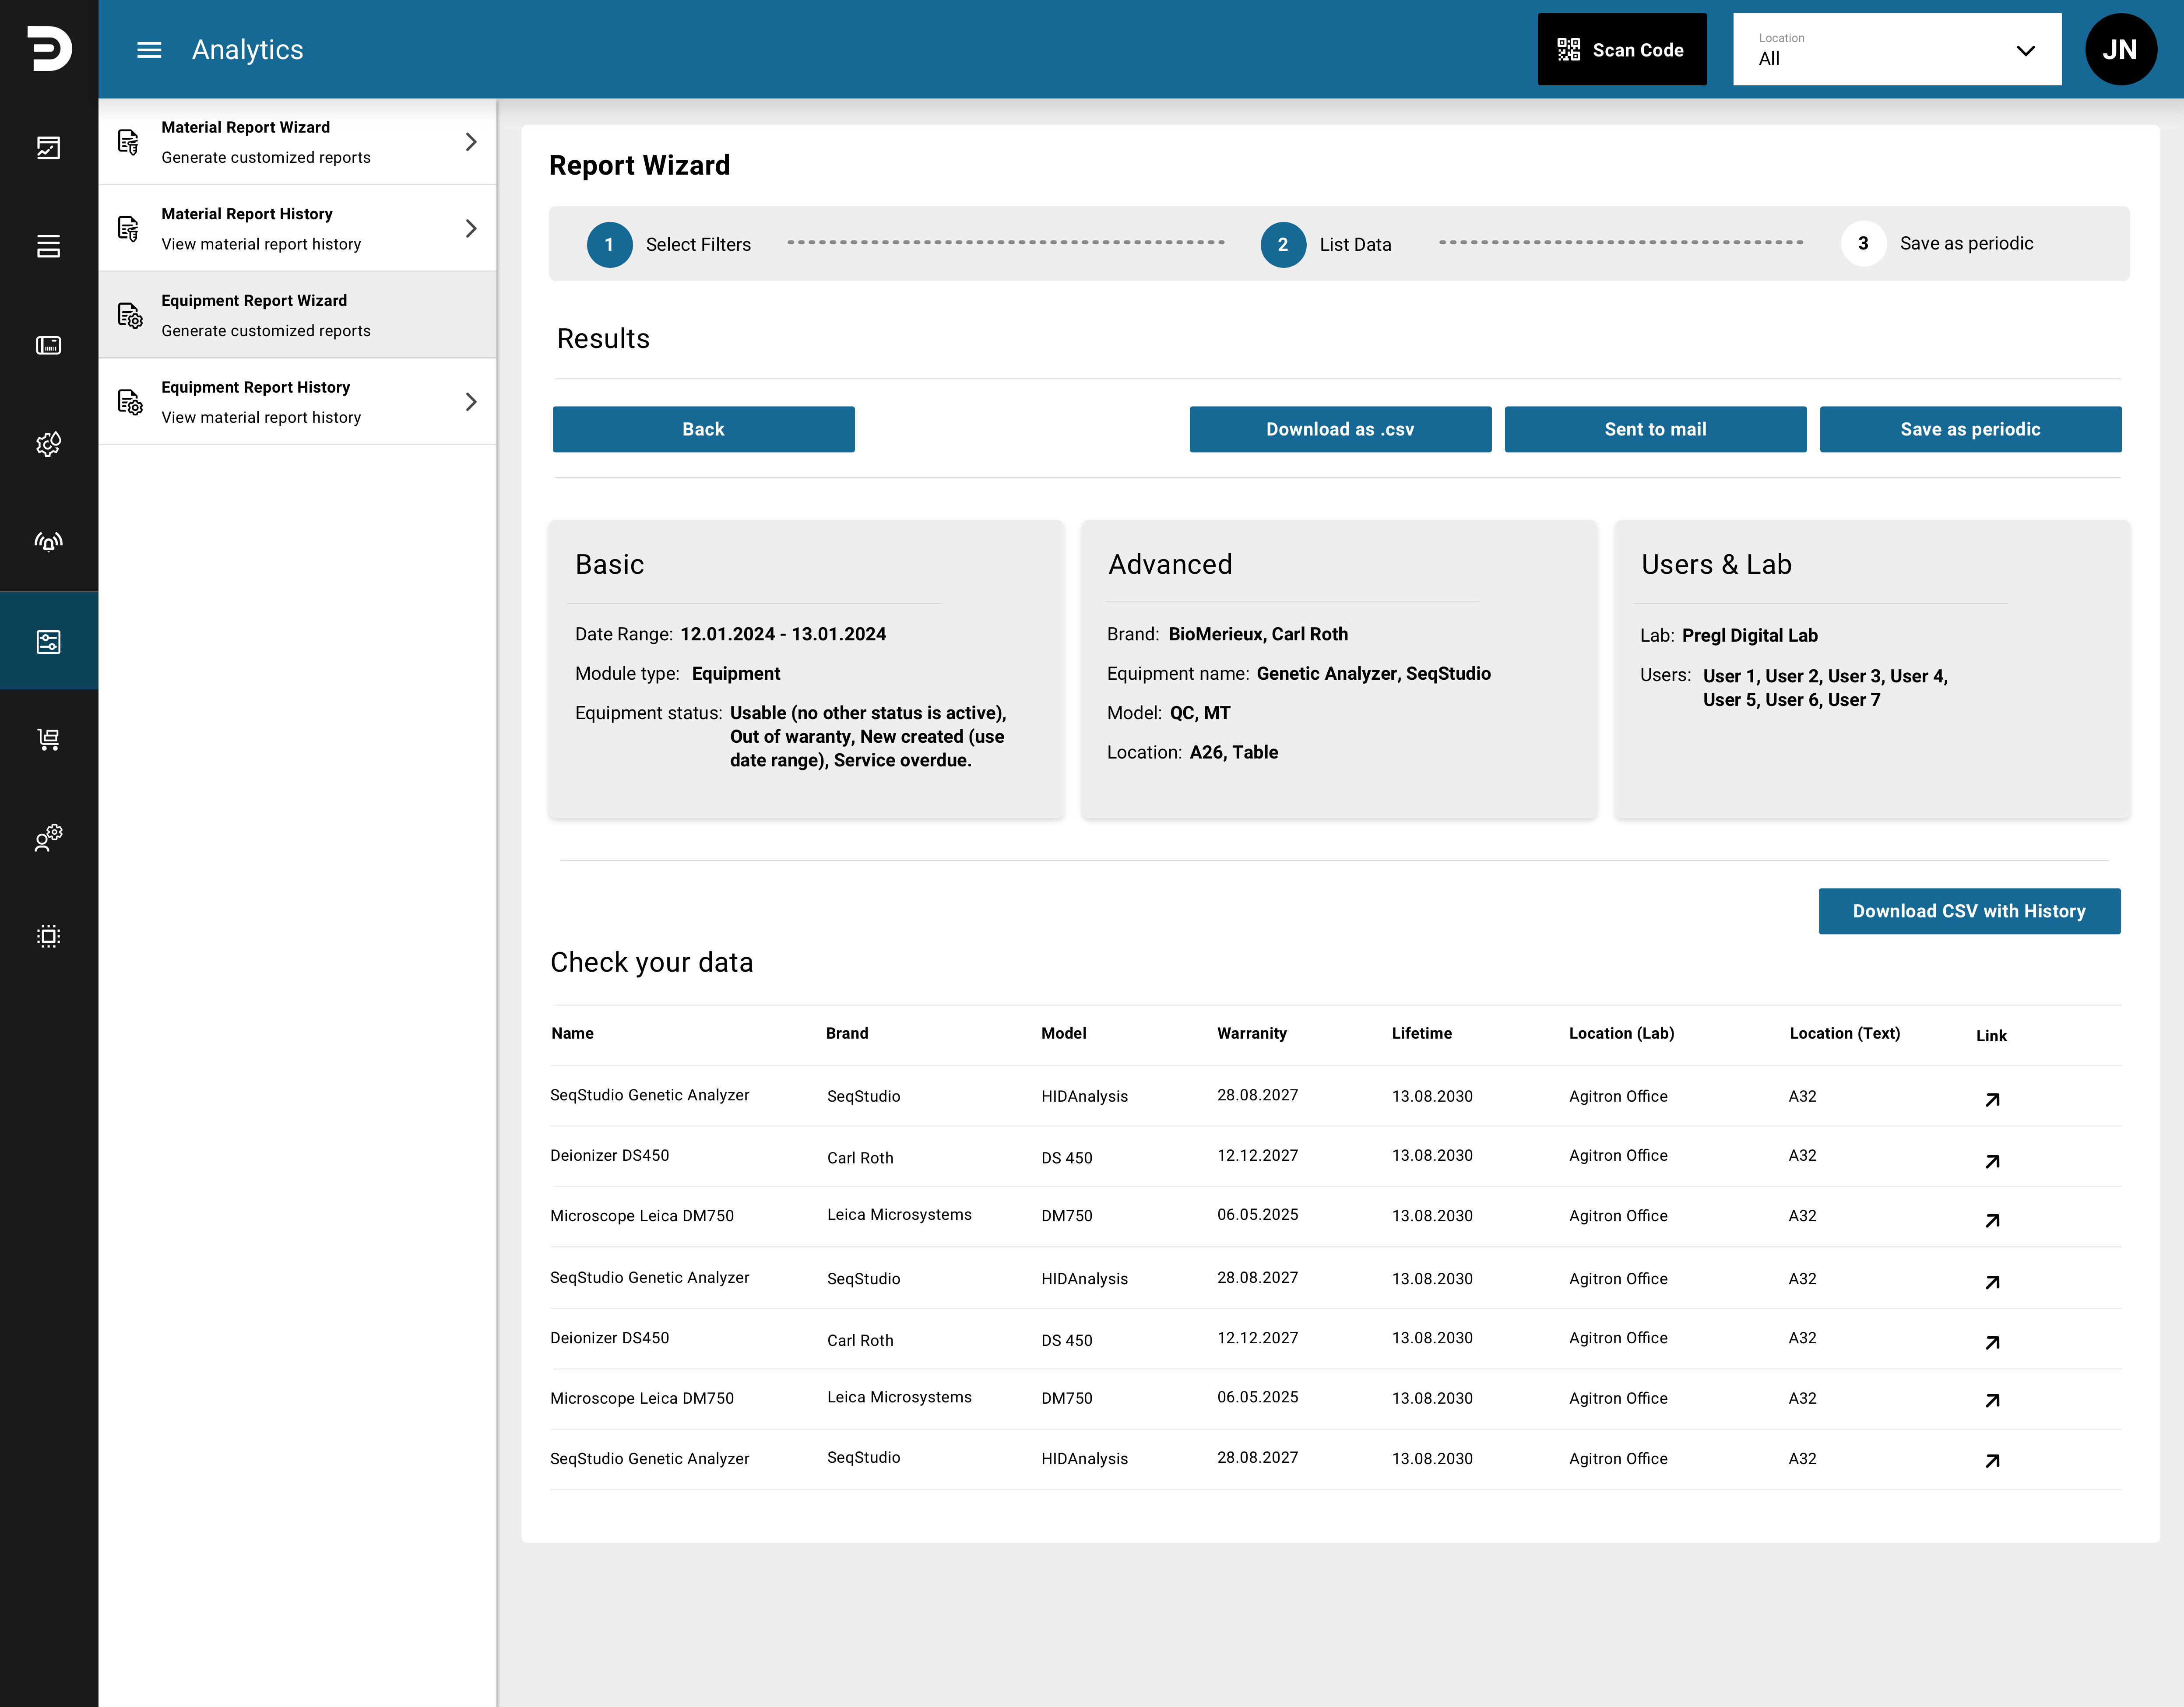Open the hamburger menu next to Analytics

149,50
